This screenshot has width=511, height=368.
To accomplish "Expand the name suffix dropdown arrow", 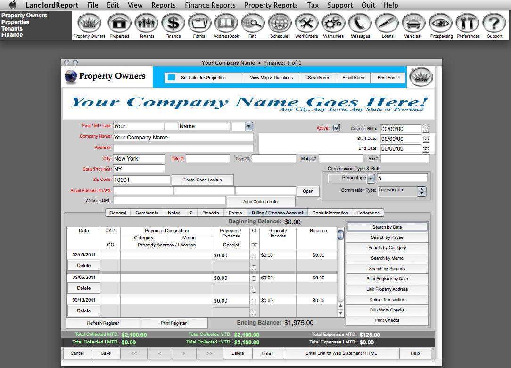I will pos(249,126).
